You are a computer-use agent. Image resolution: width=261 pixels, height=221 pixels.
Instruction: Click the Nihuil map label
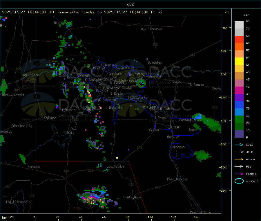pyautogui.click(x=68, y=132)
